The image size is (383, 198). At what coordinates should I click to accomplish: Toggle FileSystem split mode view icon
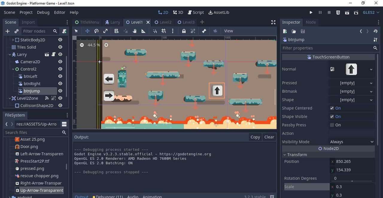[x=64, y=124]
